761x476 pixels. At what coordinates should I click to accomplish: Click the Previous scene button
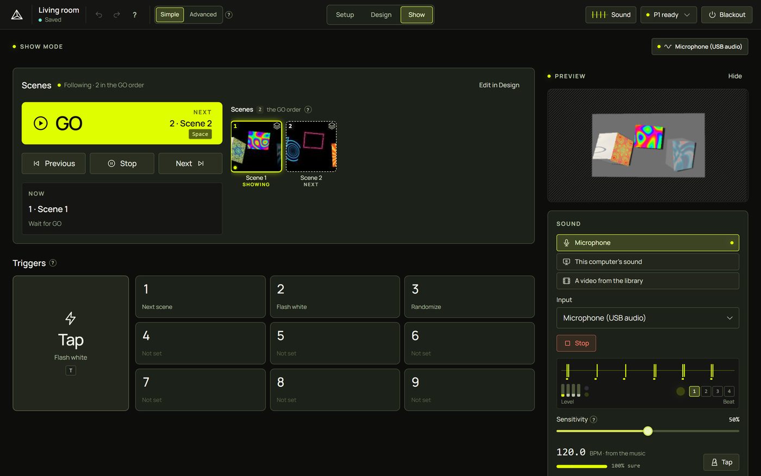[x=54, y=163]
